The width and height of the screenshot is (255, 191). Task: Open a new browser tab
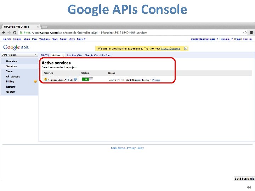click(x=44, y=27)
